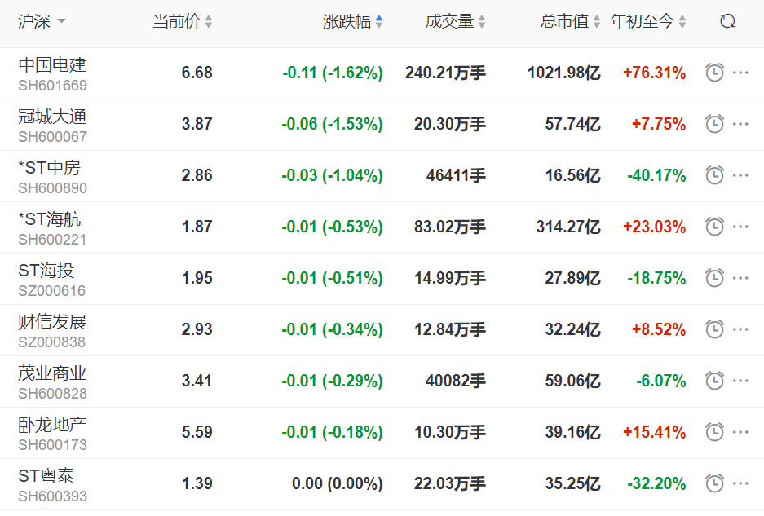Viewport: 764px width, 516px height.
Task: Select stock code SH600067
Action: tap(53, 137)
